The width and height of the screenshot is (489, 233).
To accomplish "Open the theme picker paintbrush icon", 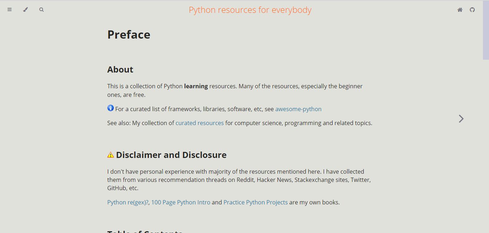I will click(25, 10).
